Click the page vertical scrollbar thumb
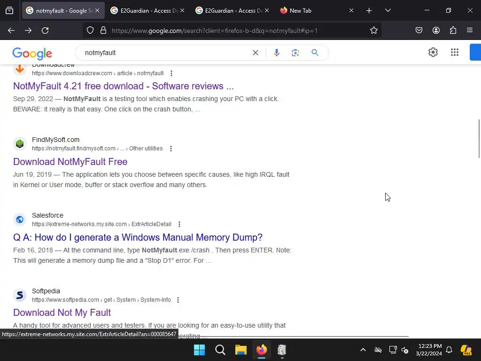481x361 pixels. point(479,139)
